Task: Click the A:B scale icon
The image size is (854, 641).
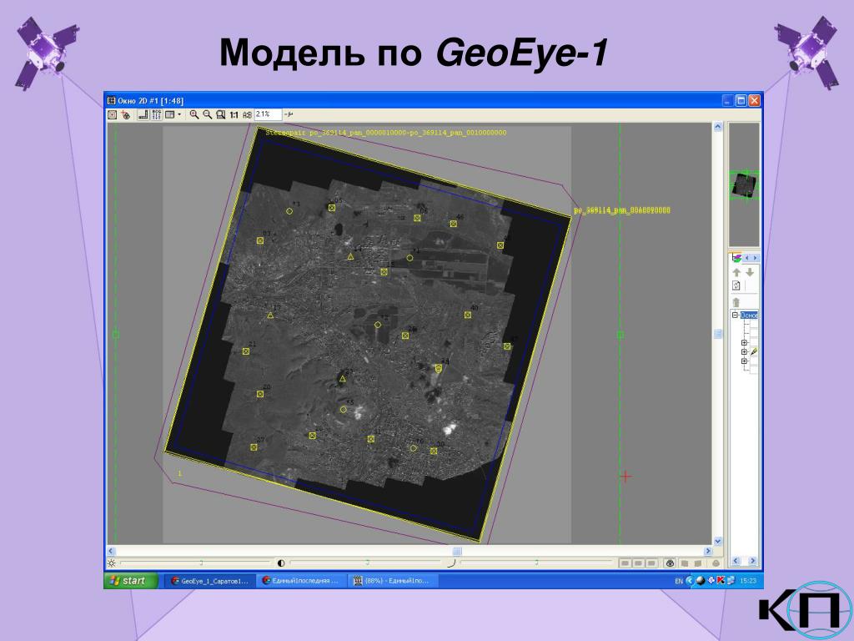Action: point(247,115)
